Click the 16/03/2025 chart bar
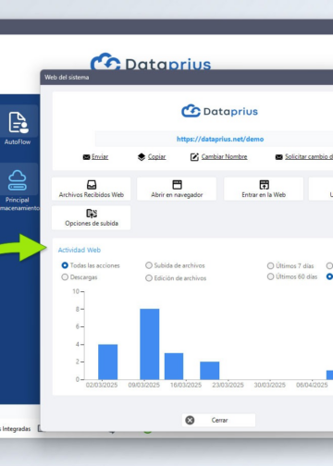 click(x=174, y=366)
